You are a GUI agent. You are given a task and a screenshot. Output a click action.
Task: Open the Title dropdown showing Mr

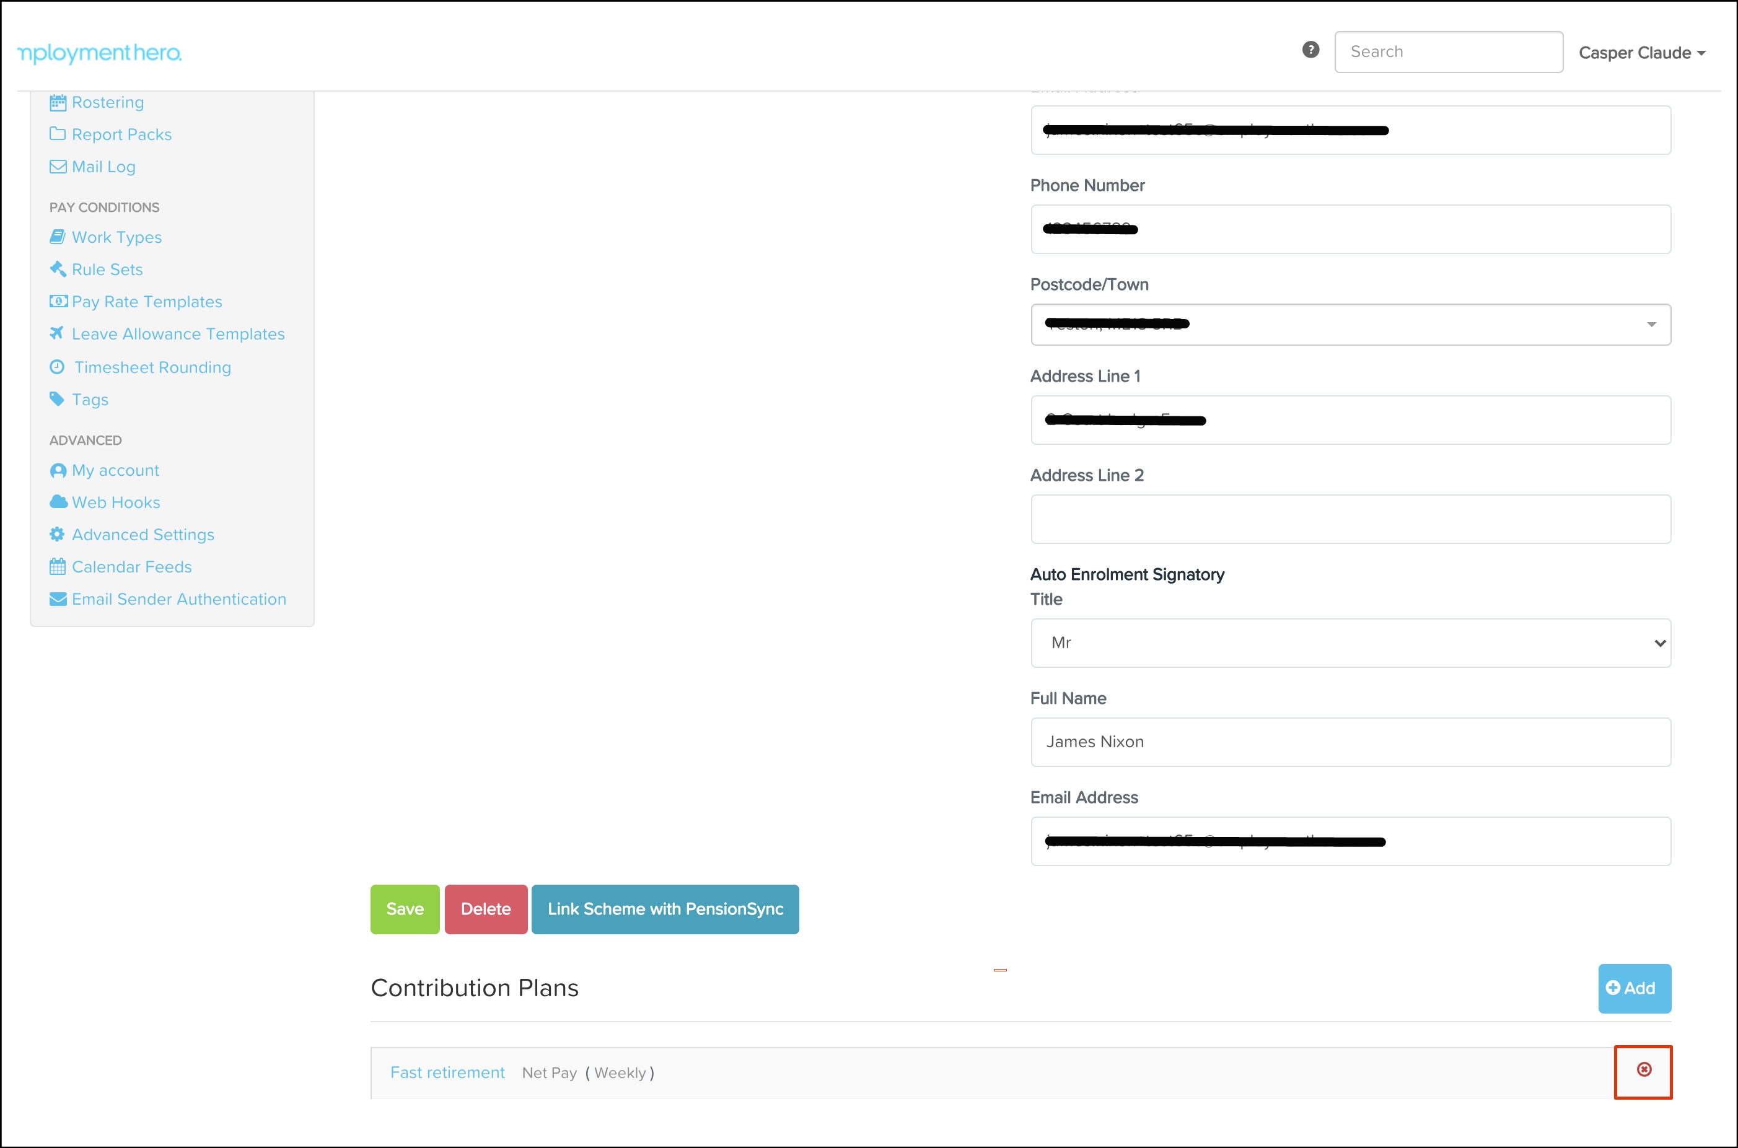point(1350,643)
